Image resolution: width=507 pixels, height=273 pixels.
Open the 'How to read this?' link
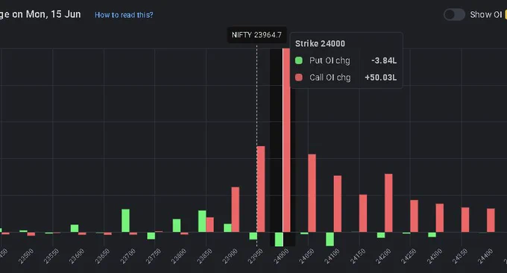124,15
